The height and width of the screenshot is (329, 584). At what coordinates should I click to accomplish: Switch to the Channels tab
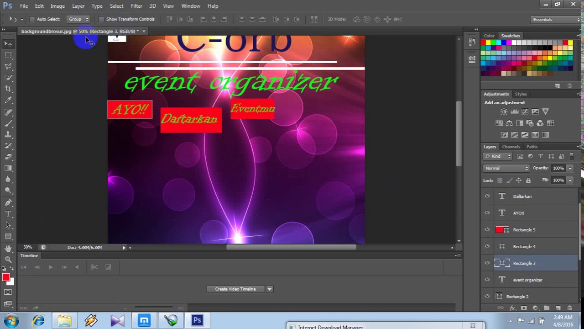point(511,147)
